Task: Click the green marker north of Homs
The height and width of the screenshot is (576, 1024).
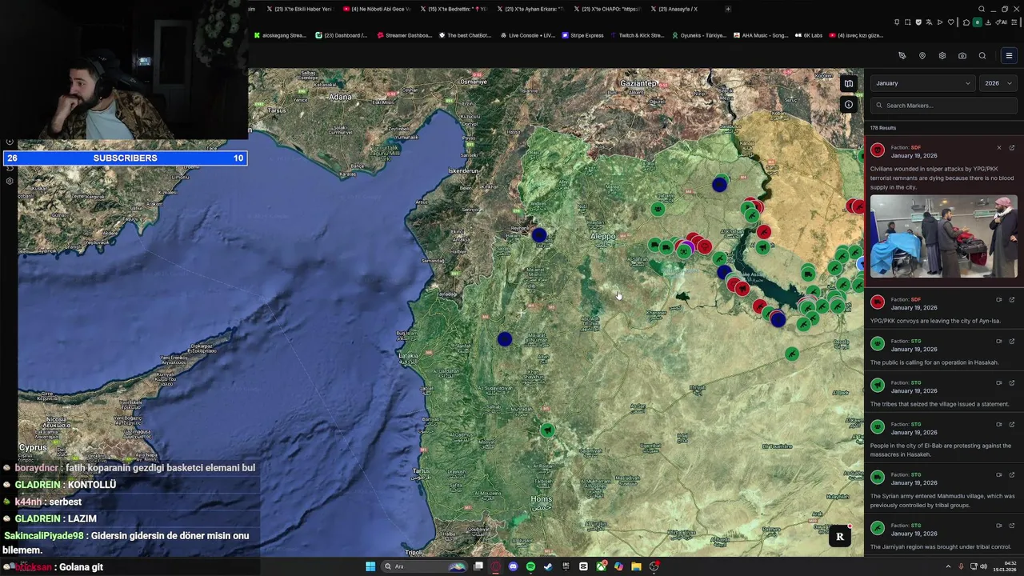Action: pos(547,430)
